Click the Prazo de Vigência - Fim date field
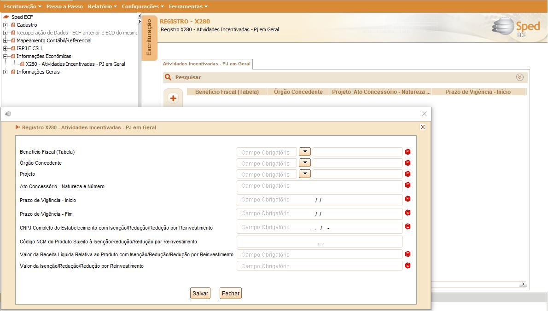Image resolution: width=548 pixels, height=311 pixels. pos(320,213)
